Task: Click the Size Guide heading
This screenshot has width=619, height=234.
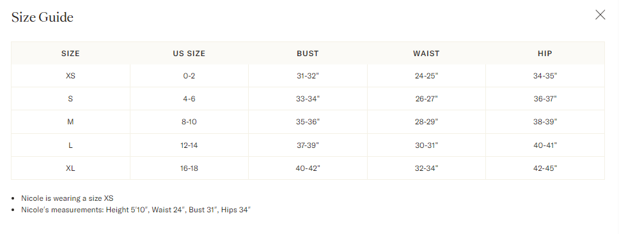Action: 42,17
